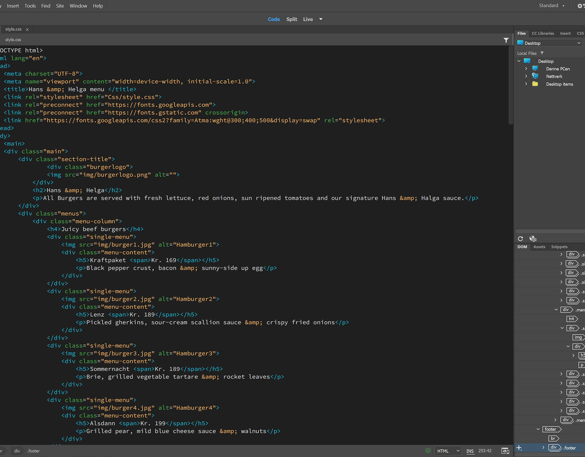
Task: Switch to Split view
Action: pyautogui.click(x=292, y=19)
